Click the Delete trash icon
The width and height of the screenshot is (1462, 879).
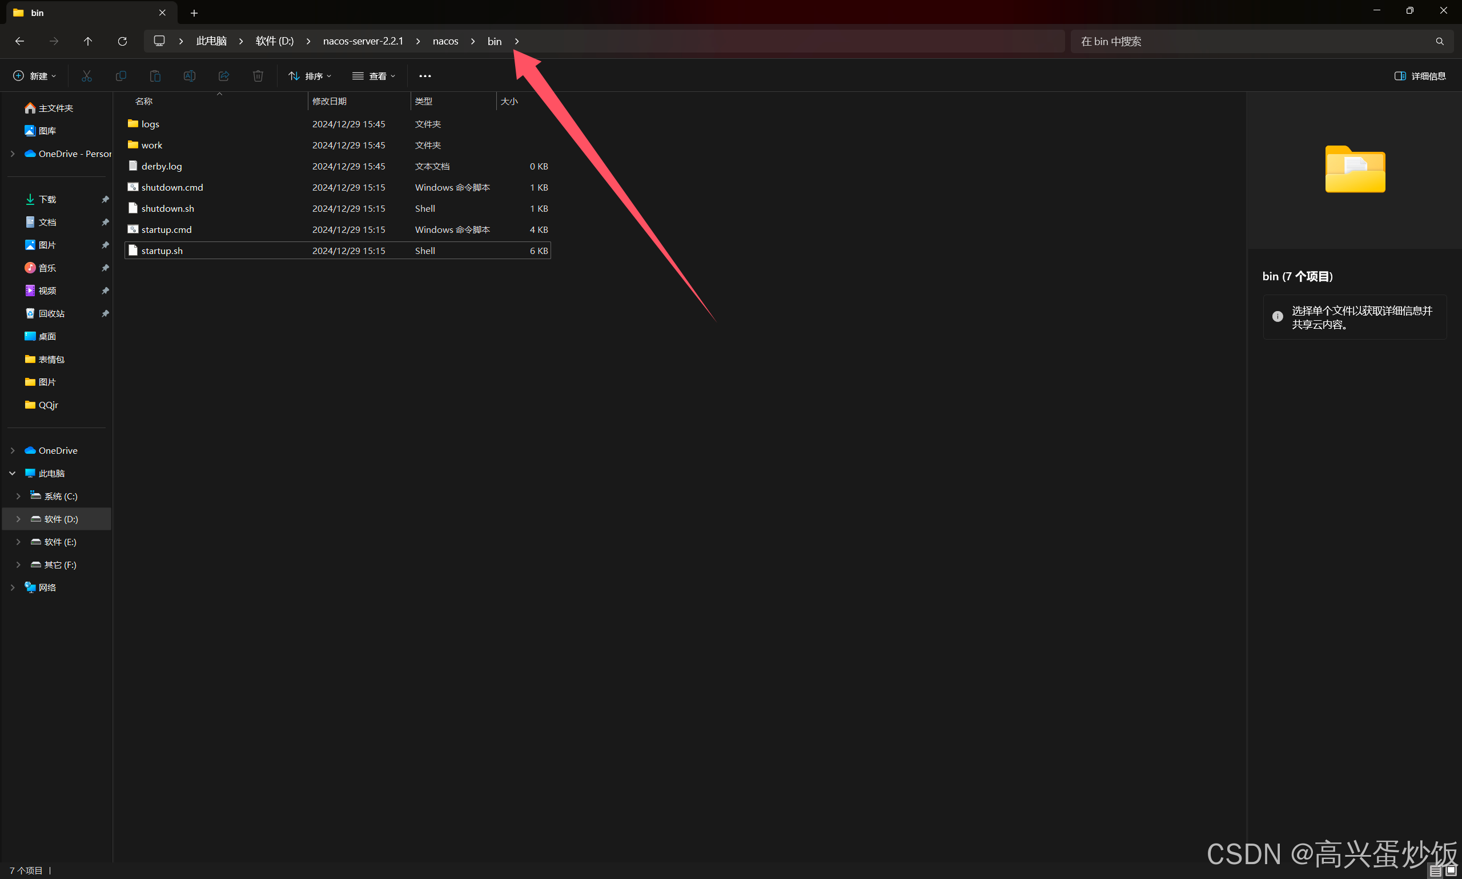[x=258, y=76]
